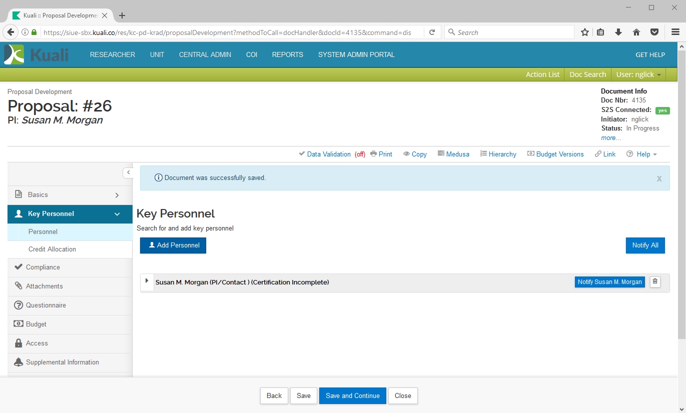686x413 pixels.
Task: Toggle Data Validation on
Action: click(x=328, y=154)
